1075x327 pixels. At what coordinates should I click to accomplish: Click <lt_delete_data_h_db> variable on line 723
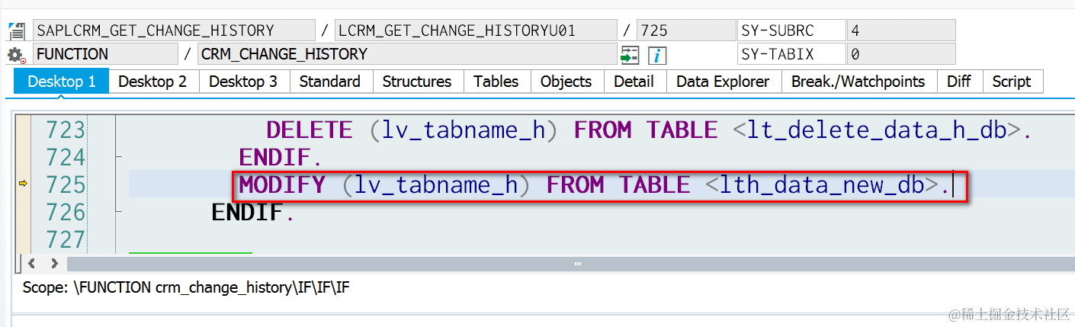click(876, 130)
